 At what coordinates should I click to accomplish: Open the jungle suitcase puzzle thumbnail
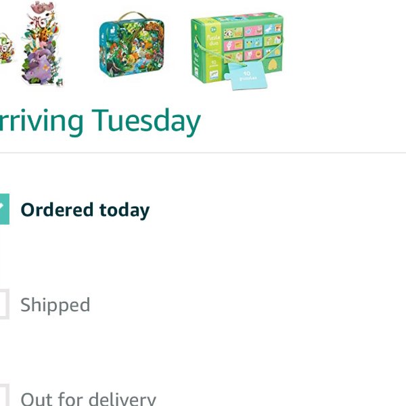pos(132,45)
